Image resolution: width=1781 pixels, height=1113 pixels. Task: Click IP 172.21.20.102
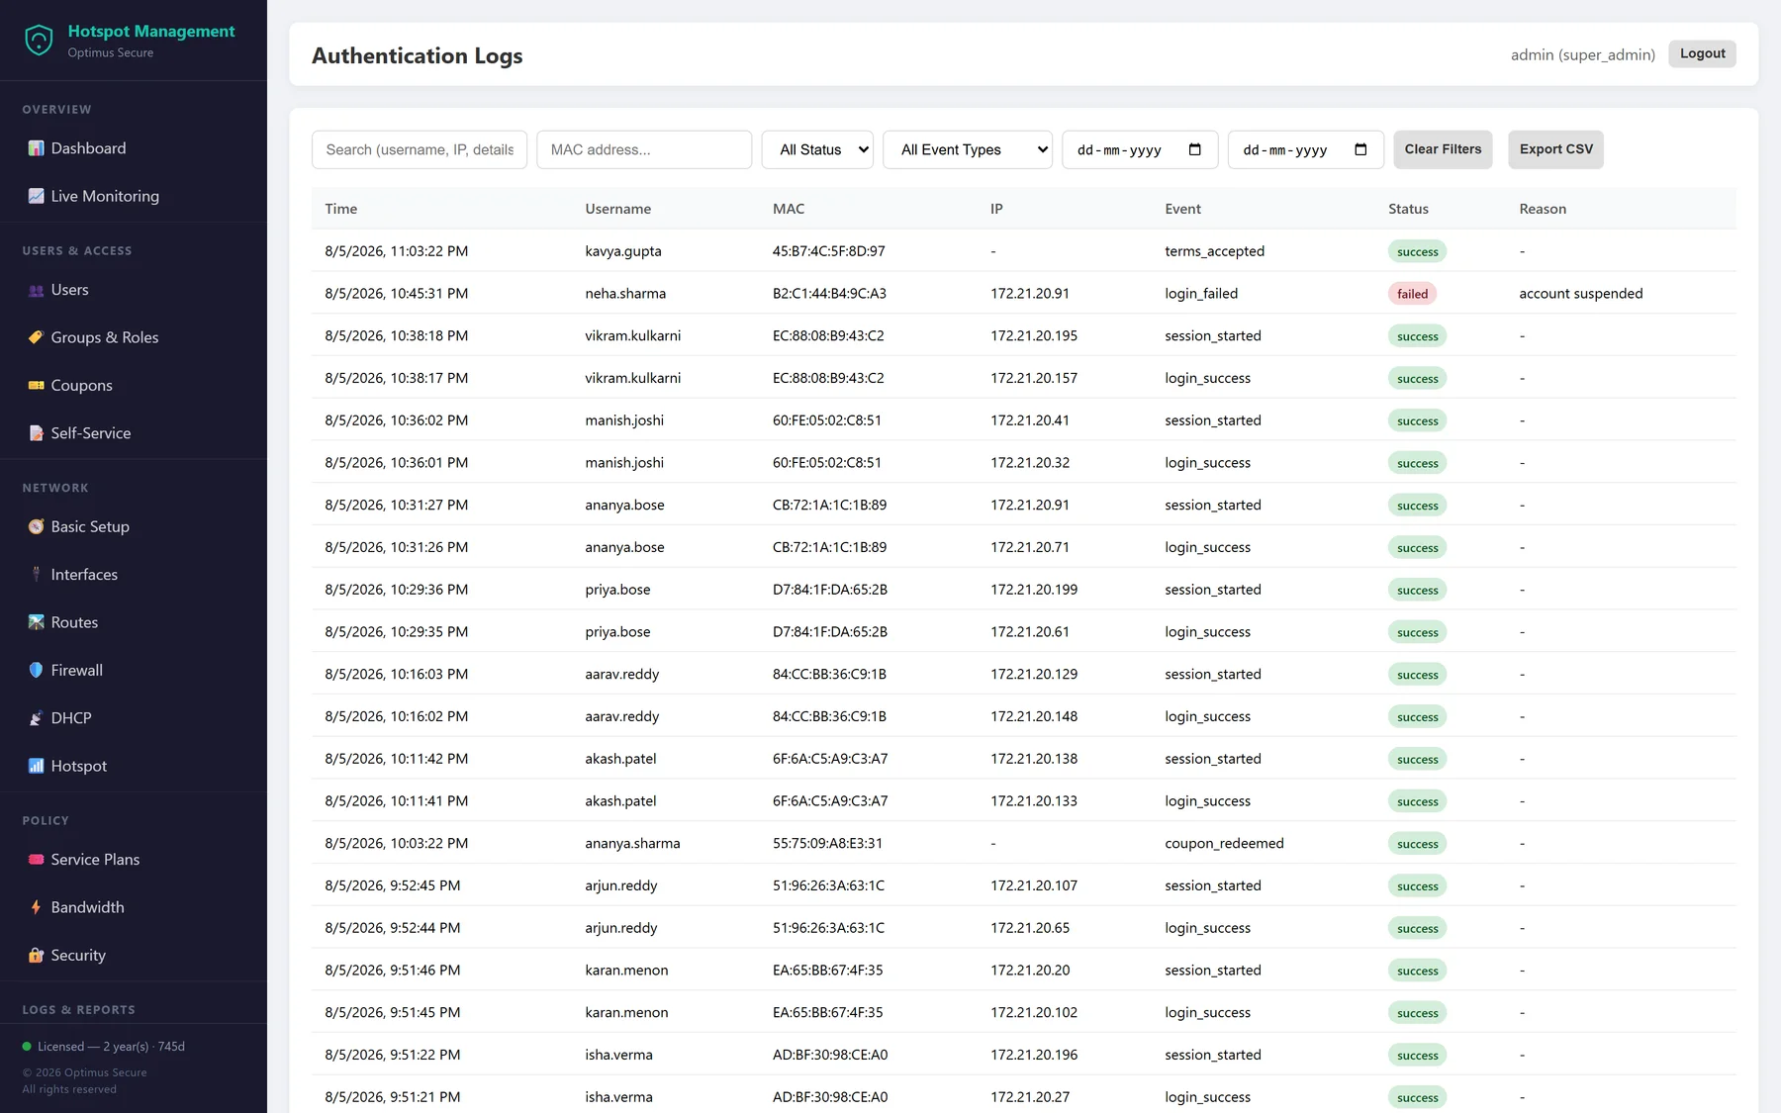click(1034, 1013)
